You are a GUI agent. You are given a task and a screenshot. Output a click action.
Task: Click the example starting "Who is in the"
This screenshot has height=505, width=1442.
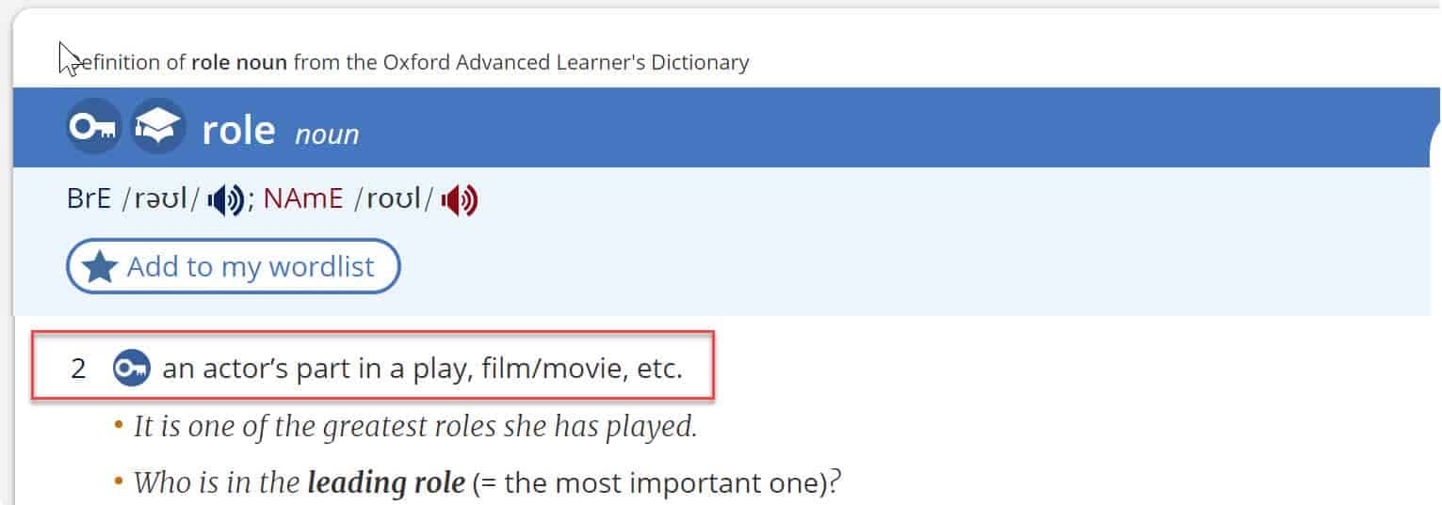click(219, 483)
